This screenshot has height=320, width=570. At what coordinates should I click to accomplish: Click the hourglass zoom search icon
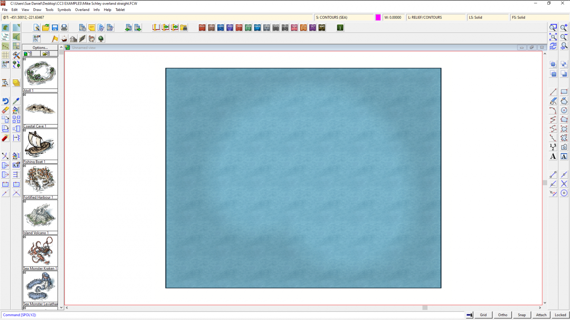[5, 83]
